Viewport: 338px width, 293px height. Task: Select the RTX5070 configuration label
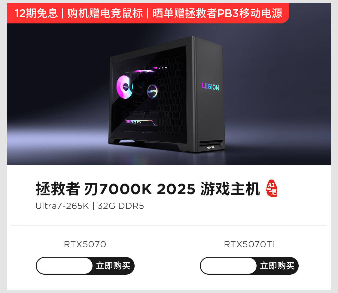coord(85,244)
